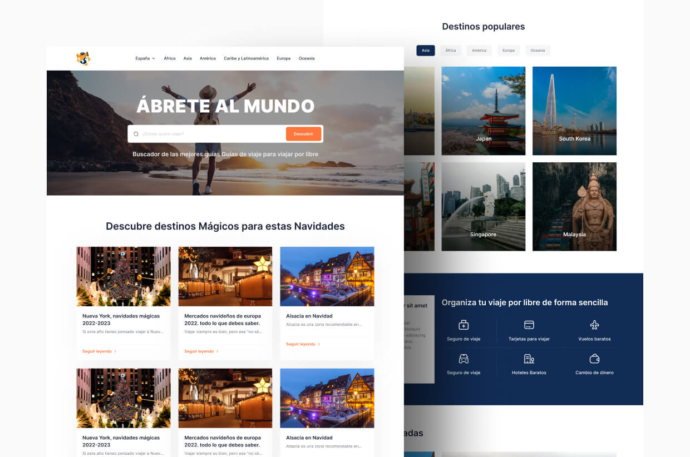
Task: Click Seguir leyendo under Alsacia en Navidad
Action: (303, 344)
